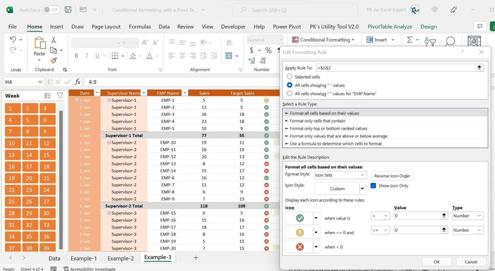The width and height of the screenshot is (495, 271).
Task: Apply Percent Style to the selection
Action: (268, 50)
